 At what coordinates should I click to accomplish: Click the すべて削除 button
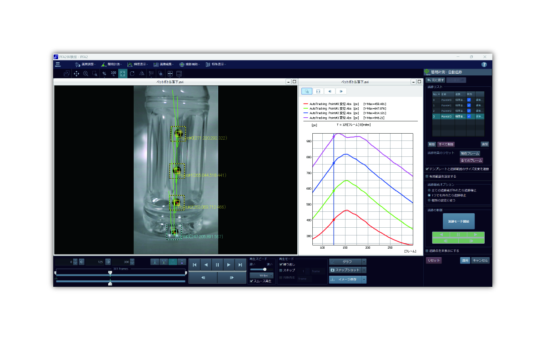[446, 144]
